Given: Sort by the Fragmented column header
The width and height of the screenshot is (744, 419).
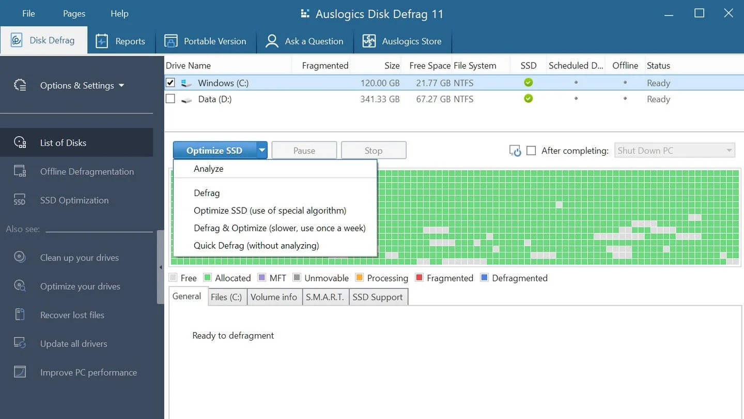Looking at the screenshot, I should (x=322, y=66).
